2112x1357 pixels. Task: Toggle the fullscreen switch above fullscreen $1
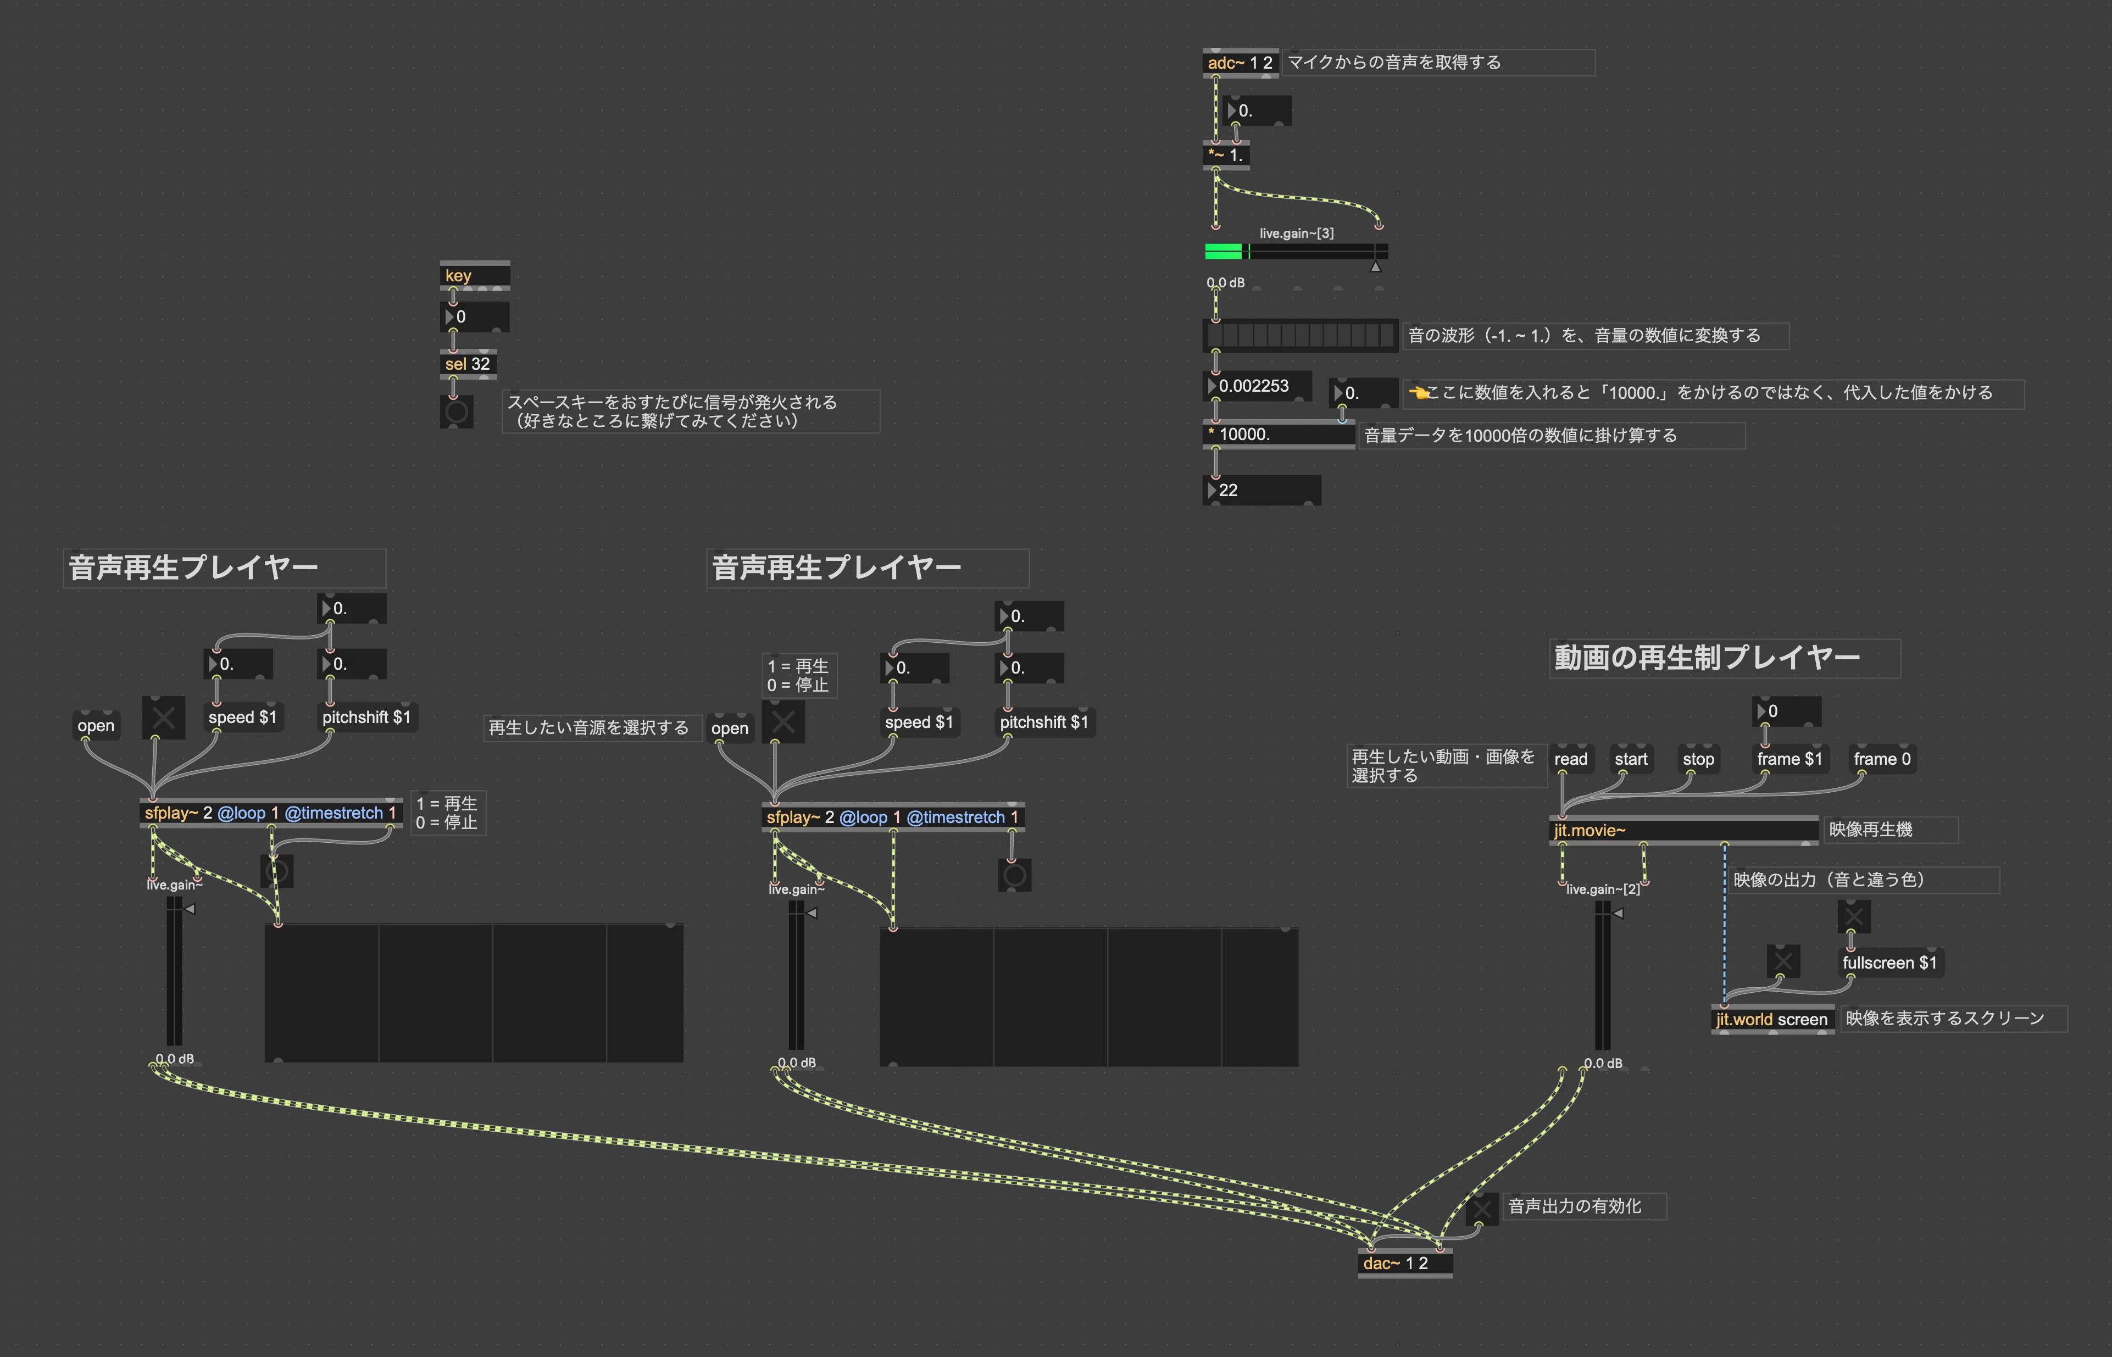[x=1854, y=916]
